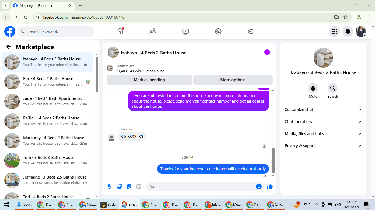Viewport: 375px width, 210px height.
Task: Open account profile picture menu
Action: (x=361, y=31)
